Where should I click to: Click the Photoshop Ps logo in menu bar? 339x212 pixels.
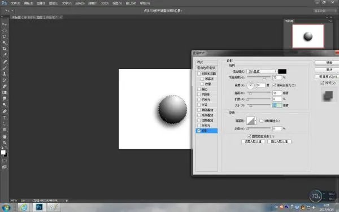point(4,3)
